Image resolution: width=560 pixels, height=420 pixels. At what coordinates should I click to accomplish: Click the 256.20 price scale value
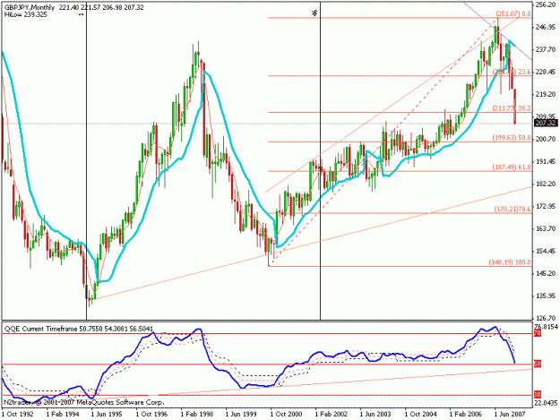point(546,4)
